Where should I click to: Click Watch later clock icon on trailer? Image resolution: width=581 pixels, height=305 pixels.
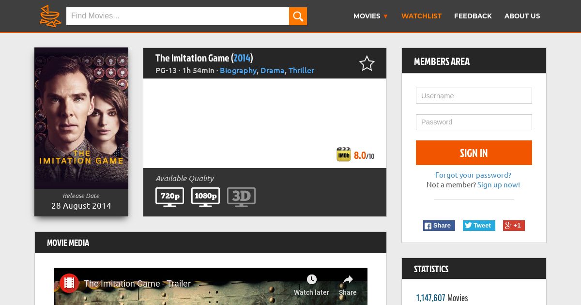pyautogui.click(x=312, y=279)
